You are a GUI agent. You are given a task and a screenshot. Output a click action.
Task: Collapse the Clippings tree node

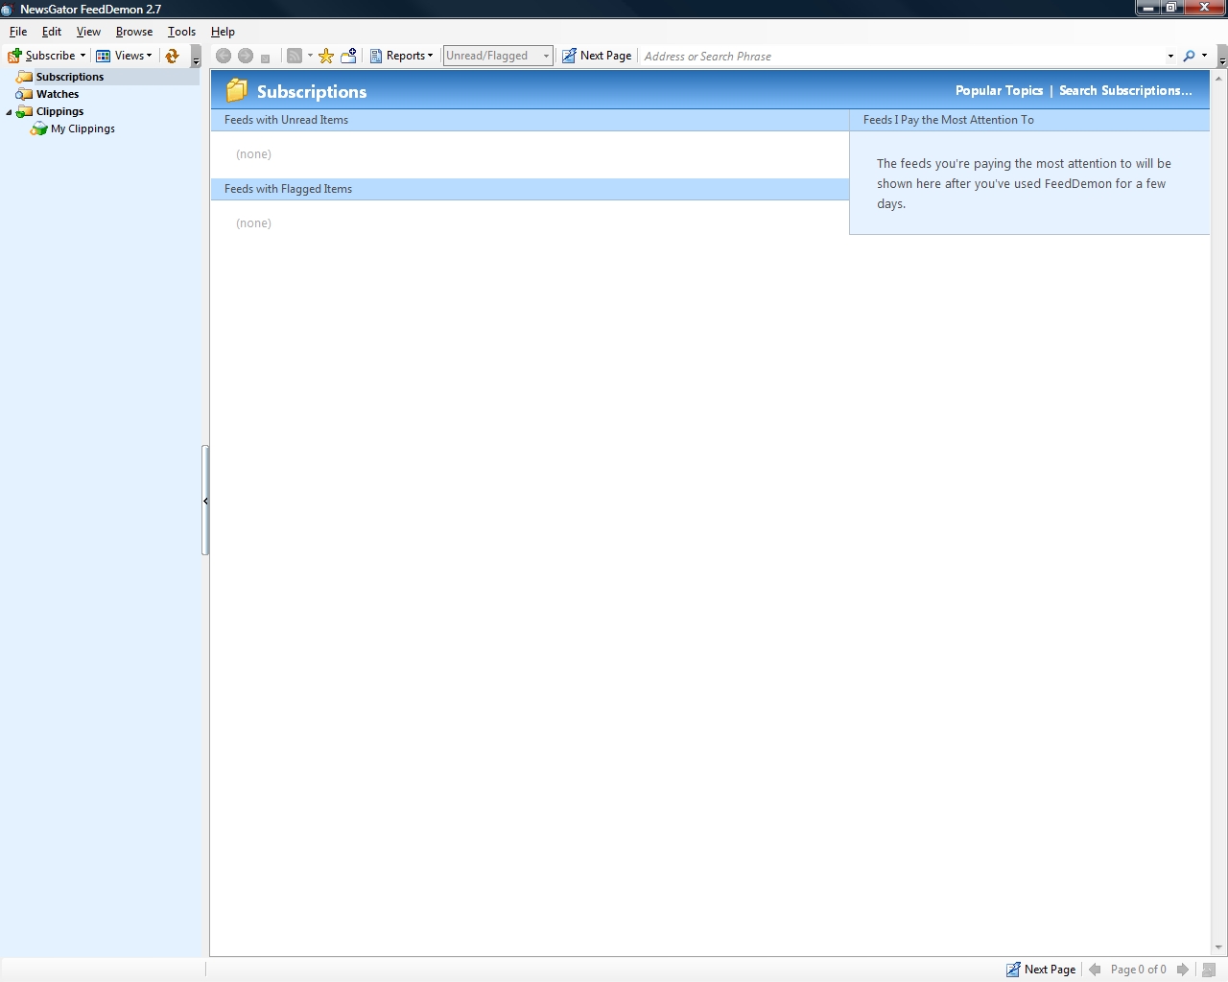coord(10,112)
